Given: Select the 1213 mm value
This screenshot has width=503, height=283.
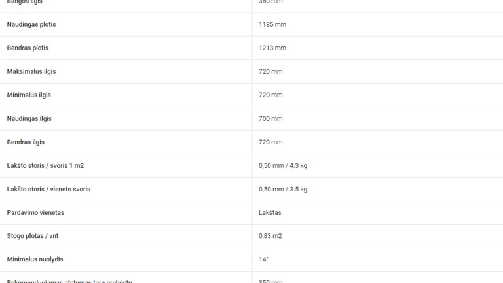Looking at the screenshot, I should 272,48.
